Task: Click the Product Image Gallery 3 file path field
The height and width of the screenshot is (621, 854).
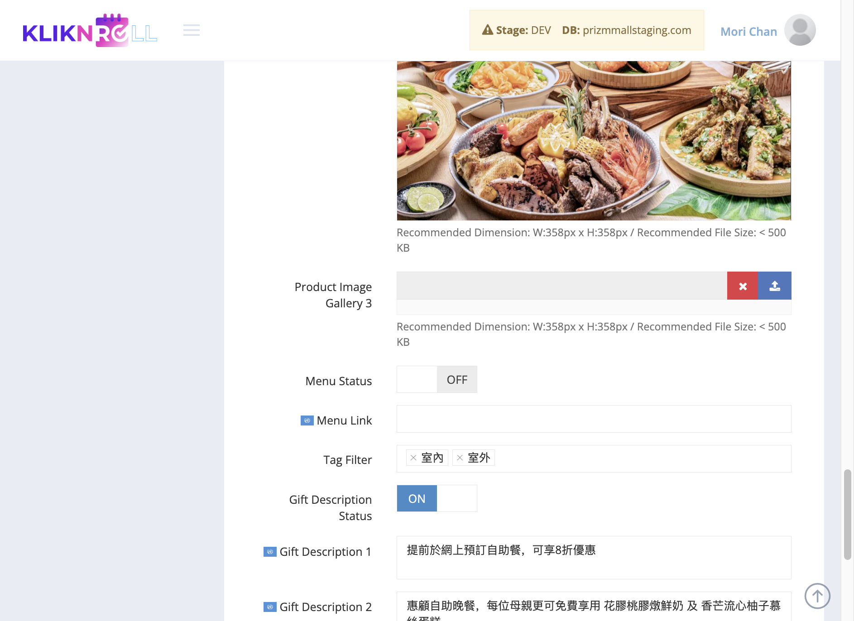Action: 562,286
